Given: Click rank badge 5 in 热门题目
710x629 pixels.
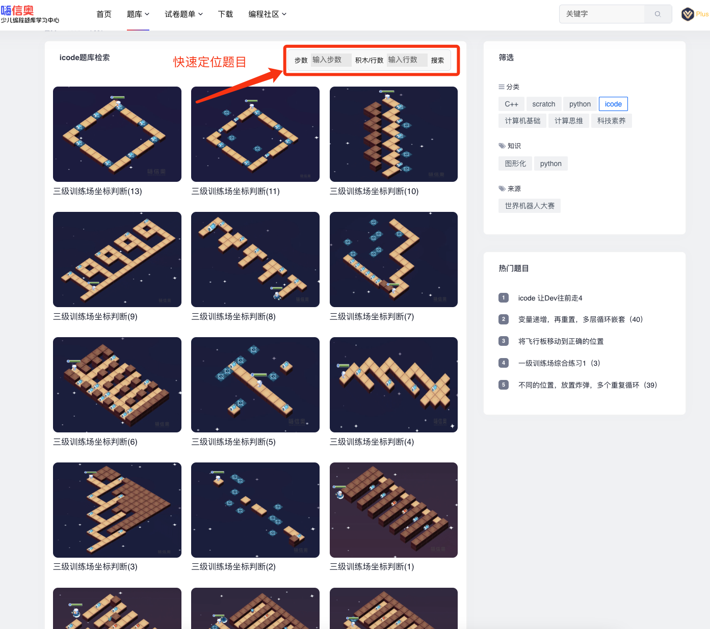Looking at the screenshot, I should click(504, 385).
